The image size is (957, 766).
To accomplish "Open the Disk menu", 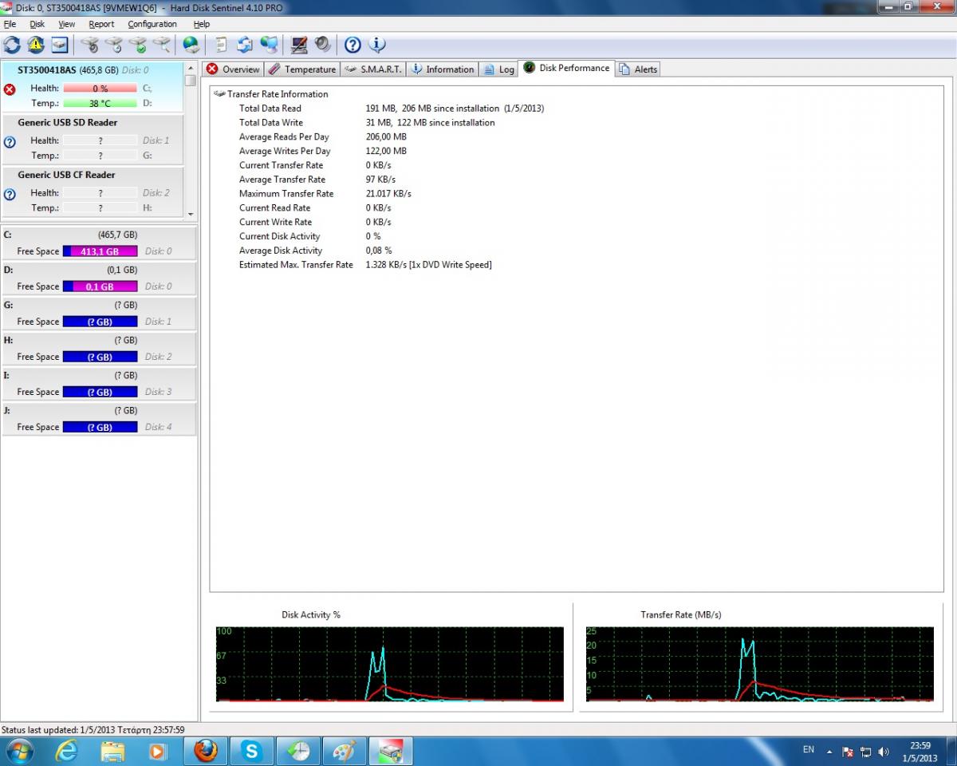I will (x=37, y=24).
